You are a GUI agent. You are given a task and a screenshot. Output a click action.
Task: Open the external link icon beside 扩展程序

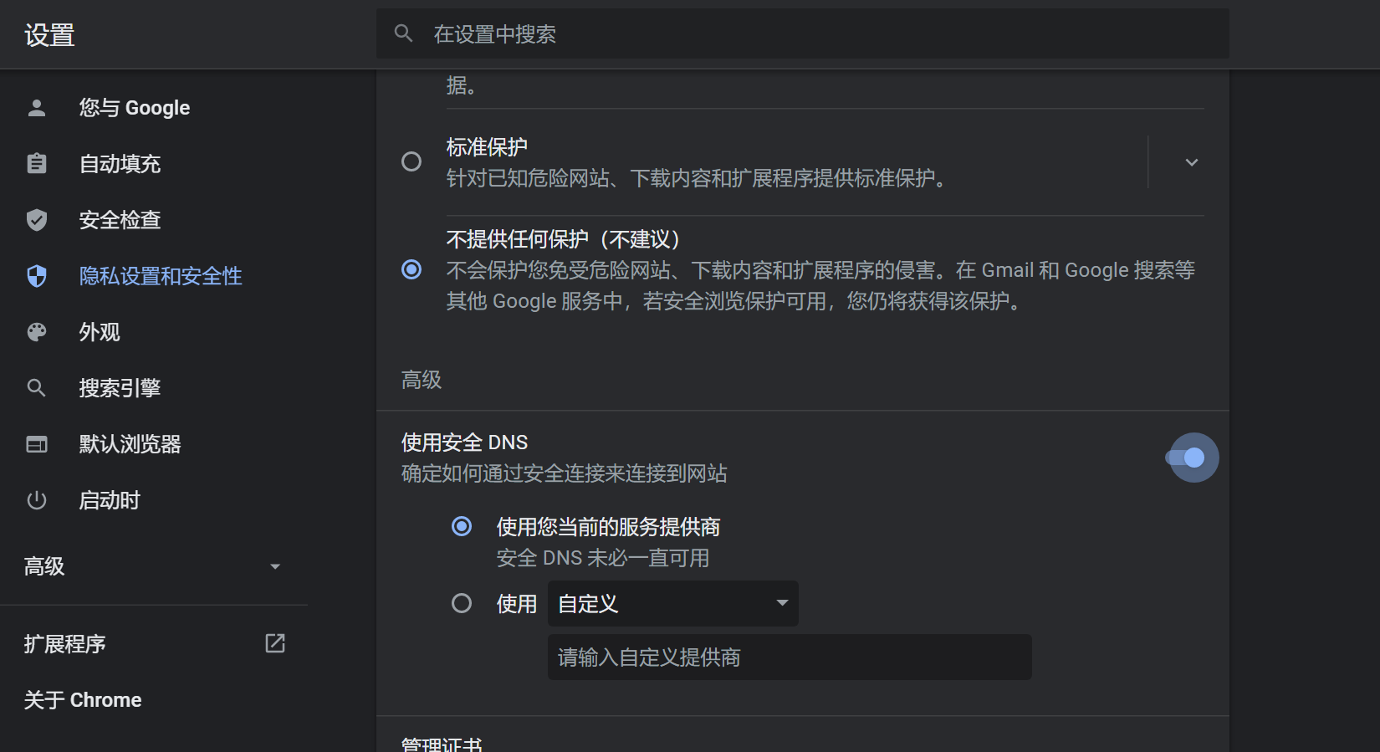(275, 643)
